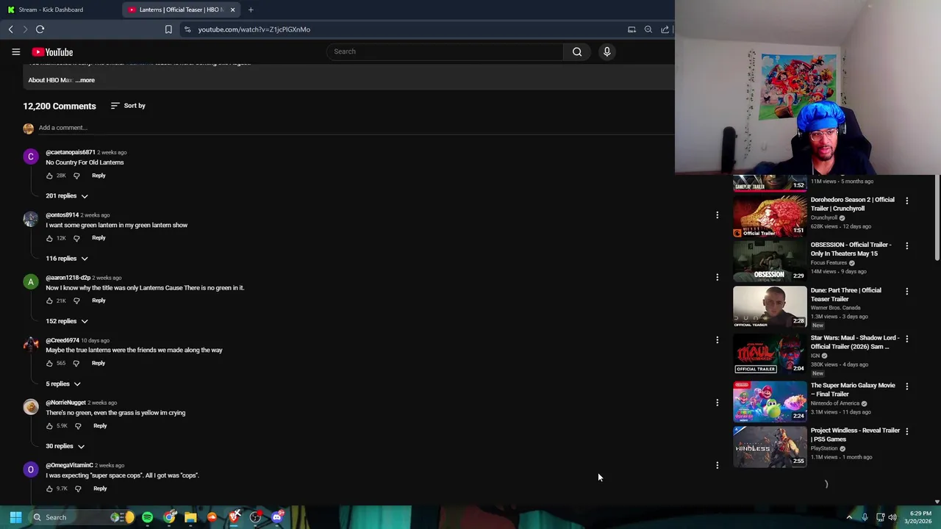Image resolution: width=941 pixels, height=529 pixels.
Task: Expand description with ...more
Action: tap(85, 80)
